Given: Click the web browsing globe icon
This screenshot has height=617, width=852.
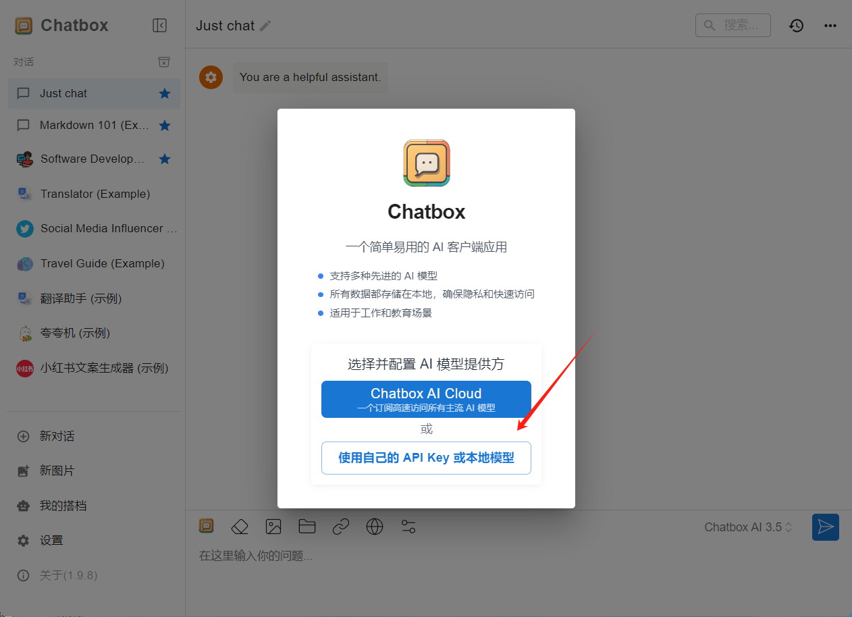Looking at the screenshot, I should (375, 527).
